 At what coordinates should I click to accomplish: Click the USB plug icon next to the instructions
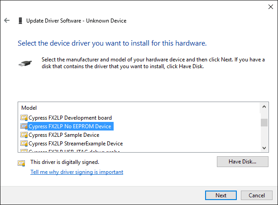pyautogui.click(x=25, y=63)
